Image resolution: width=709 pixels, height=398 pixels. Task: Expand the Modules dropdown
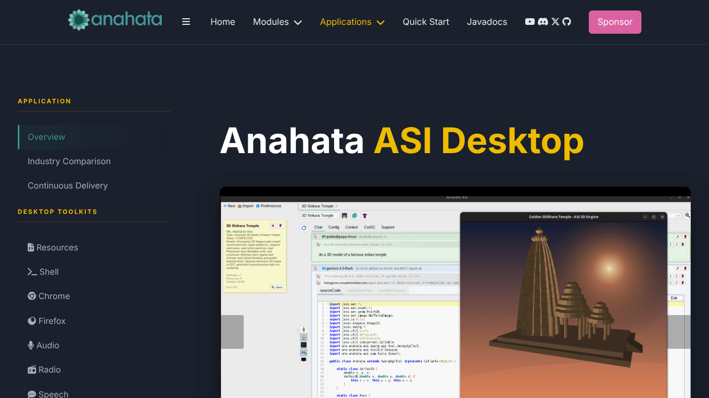pos(278,22)
